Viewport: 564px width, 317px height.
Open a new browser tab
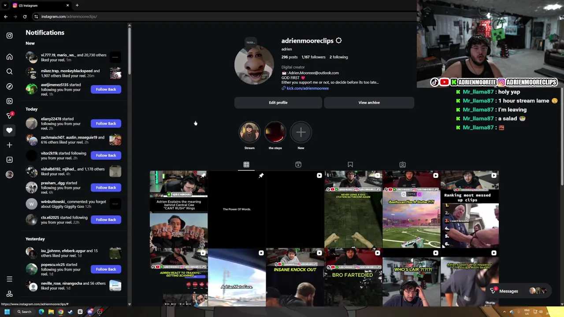77,5
